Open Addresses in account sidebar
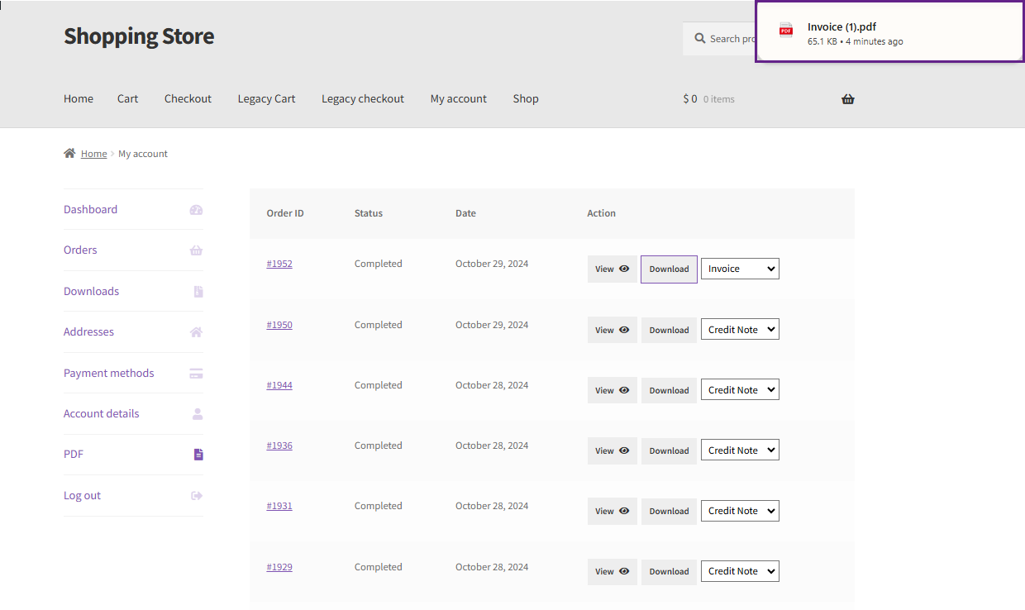1025x610 pixels. click(x=88, y=331)
